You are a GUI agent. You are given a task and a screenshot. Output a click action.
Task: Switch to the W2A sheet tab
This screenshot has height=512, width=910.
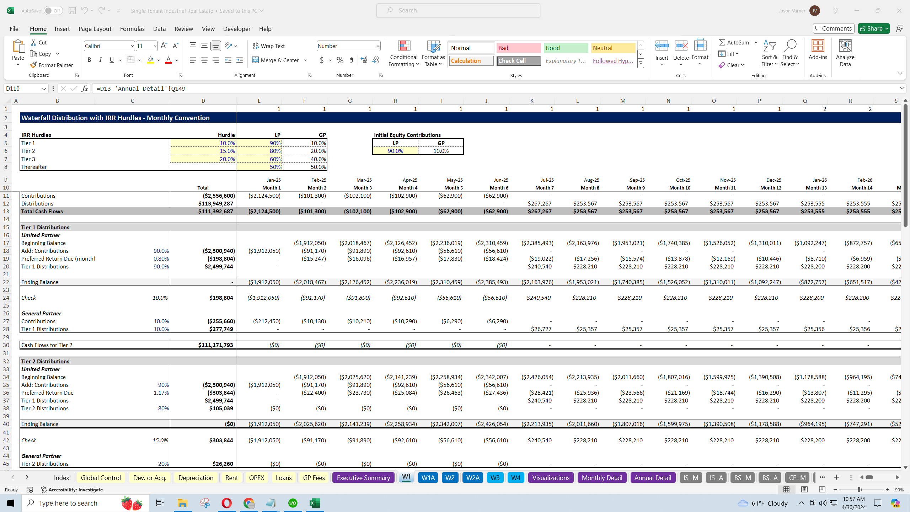click(472, 478)
